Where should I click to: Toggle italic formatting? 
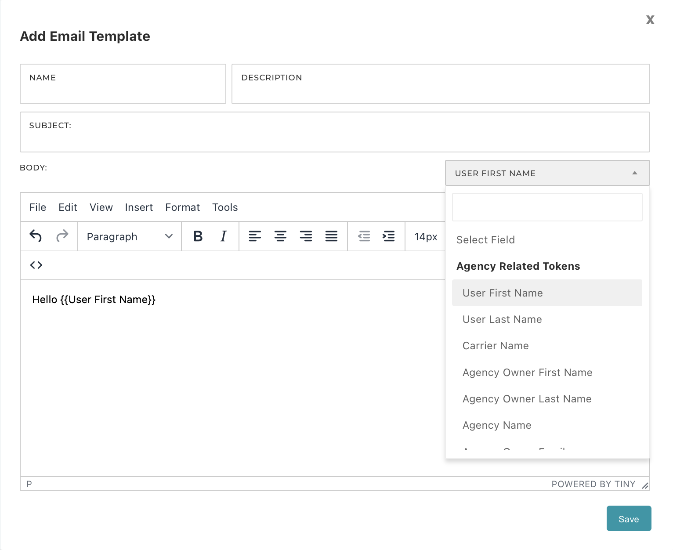coord(224,236)
